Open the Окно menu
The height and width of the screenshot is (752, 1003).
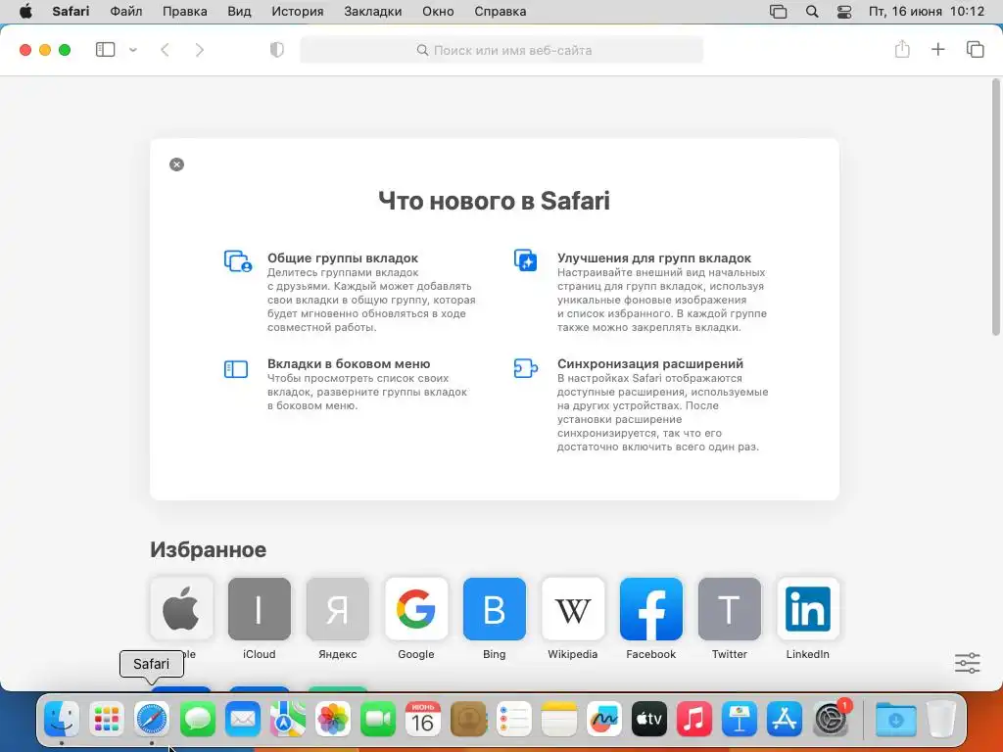pos(438,12)
